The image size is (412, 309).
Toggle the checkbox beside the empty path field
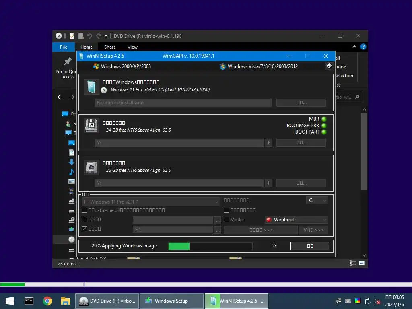tap(84, 219)
